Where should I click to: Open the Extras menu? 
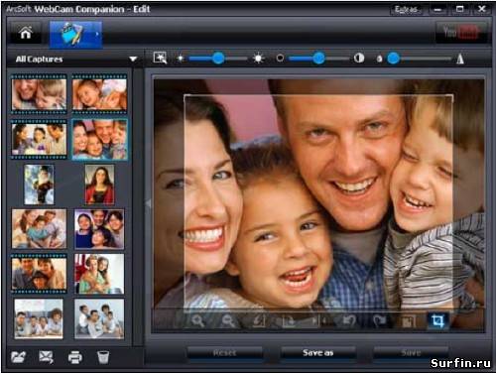click(406, 9)
